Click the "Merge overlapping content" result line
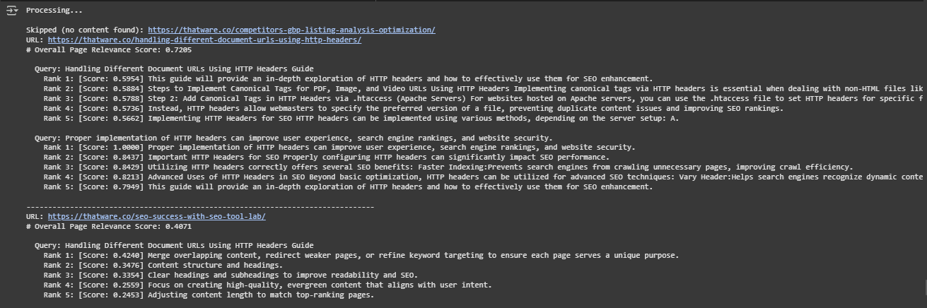This screenshot has width=927, height=308. [361, 256]
